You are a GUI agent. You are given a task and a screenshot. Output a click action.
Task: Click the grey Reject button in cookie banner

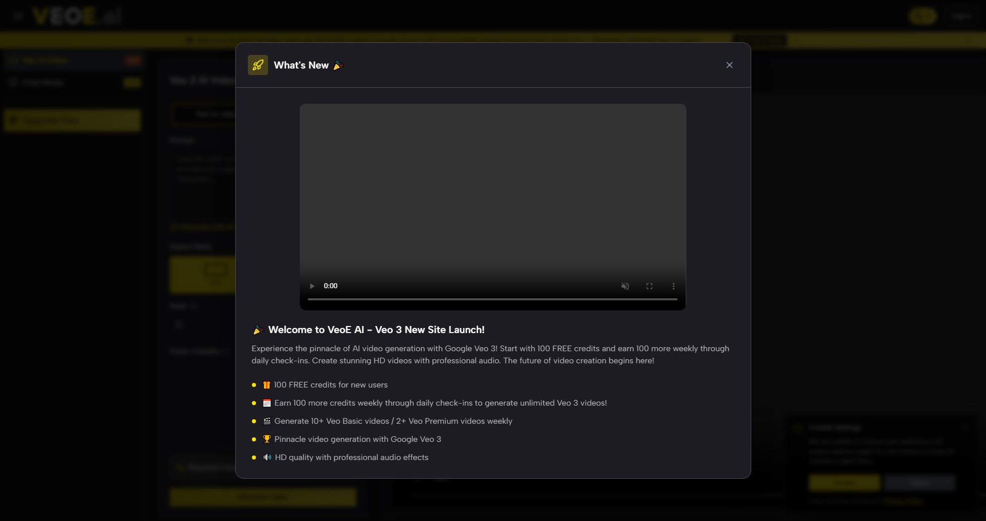coord(919,483)
